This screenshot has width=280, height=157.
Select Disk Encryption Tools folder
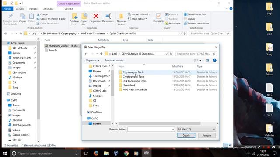click(134, 81)
